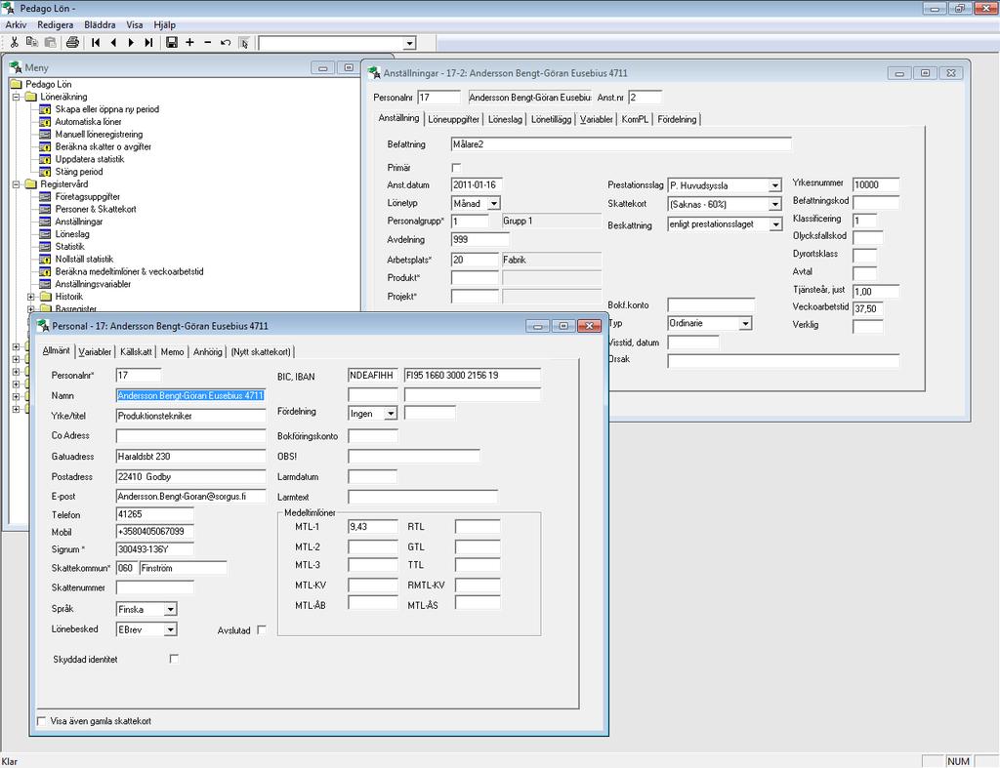This screenshot has height=768, width=1000.
Task: Click the Yrke/titel input field
Action: coord(190,416)
